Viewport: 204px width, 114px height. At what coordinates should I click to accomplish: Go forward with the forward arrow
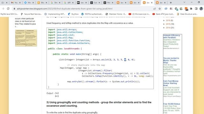tap(3, 9)
